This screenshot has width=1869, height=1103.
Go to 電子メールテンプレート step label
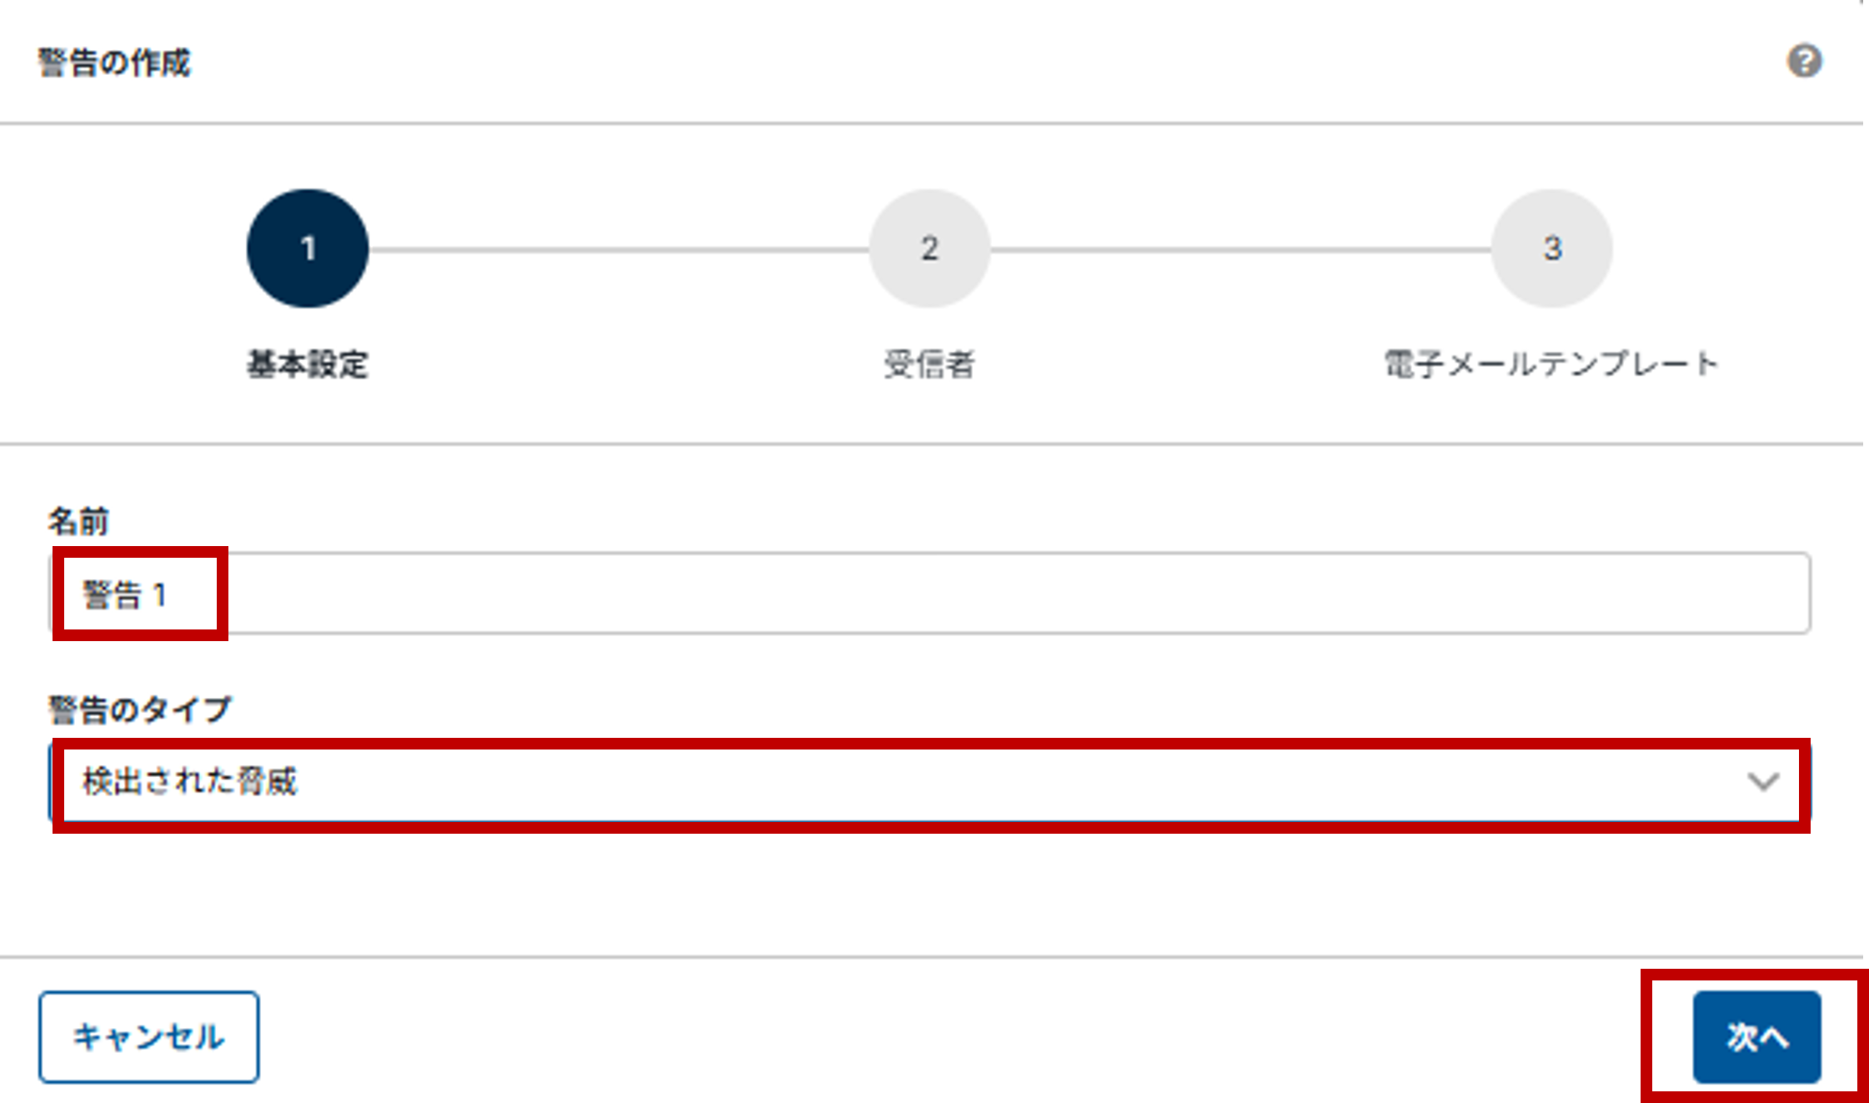pyautogui.click(x=1551, y=364)
